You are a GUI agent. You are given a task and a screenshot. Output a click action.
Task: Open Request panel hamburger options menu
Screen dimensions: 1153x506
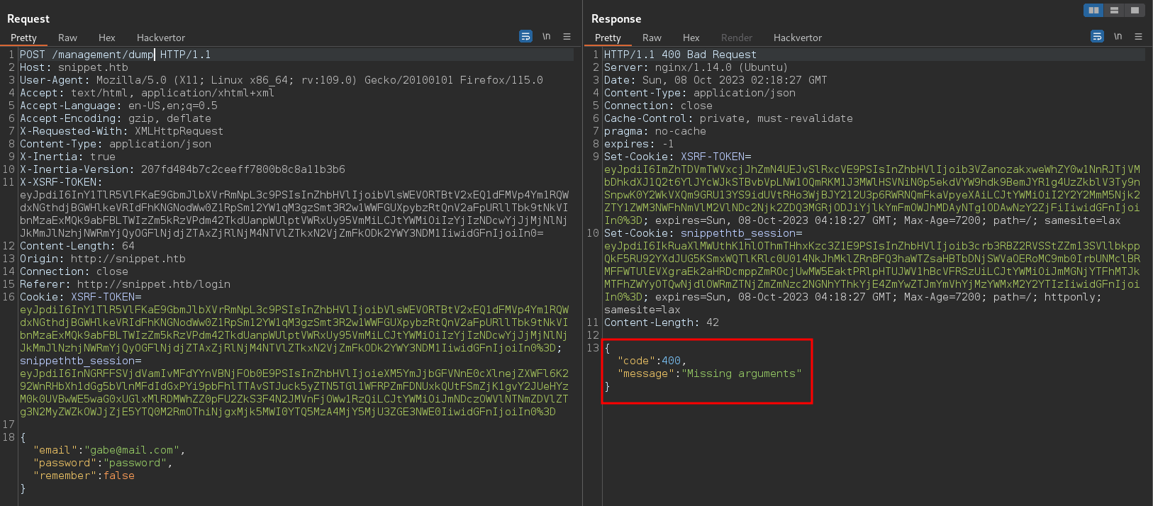(567, 36)
